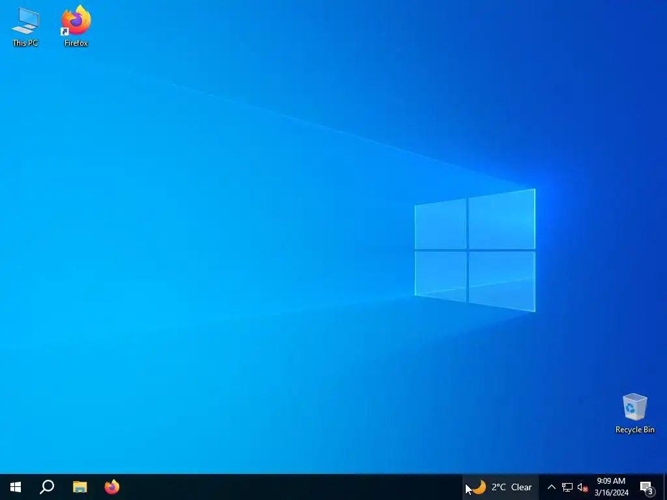Open the weather widget moon icon

[x=479, y=487]
